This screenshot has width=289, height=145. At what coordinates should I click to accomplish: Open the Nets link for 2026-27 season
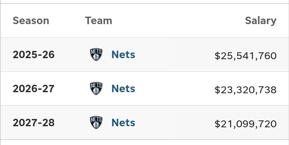tap(123, 88)
